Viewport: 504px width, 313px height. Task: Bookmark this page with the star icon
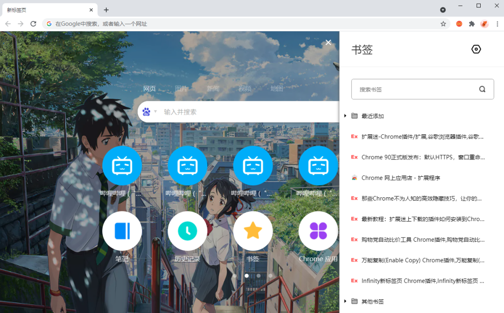(x=443, y=24)
